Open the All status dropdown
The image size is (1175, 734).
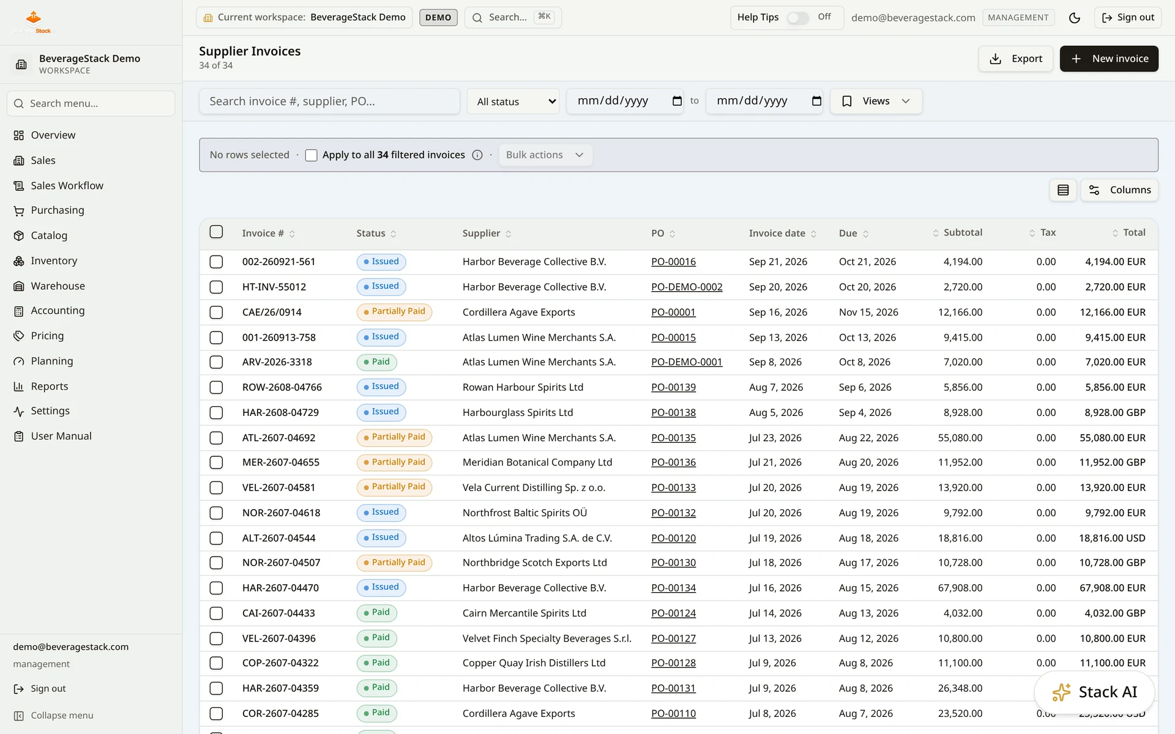[x=513, y=102]
